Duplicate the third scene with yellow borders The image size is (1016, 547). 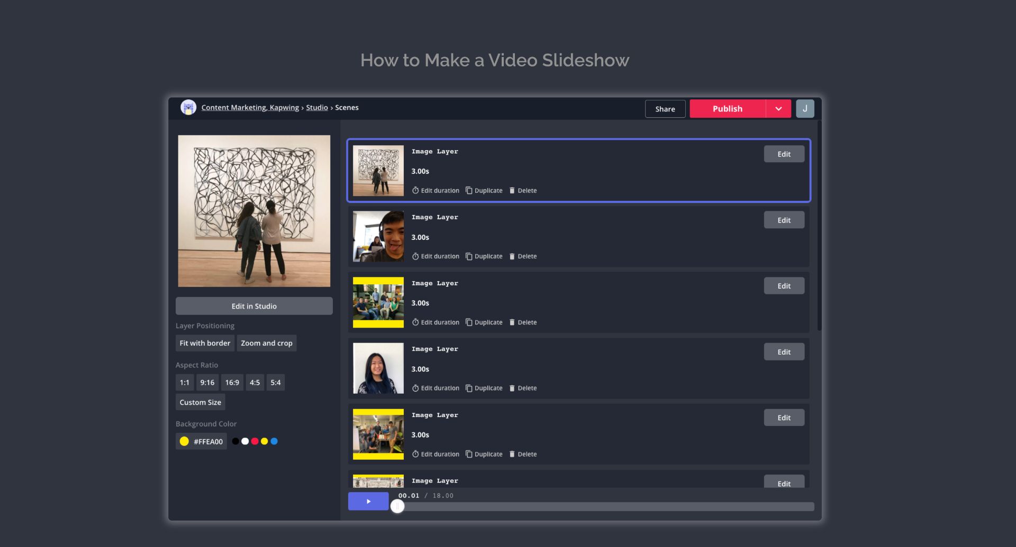(484, 322)
